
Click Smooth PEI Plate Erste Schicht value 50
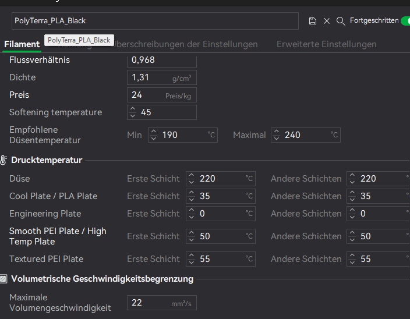coord(205,236)
